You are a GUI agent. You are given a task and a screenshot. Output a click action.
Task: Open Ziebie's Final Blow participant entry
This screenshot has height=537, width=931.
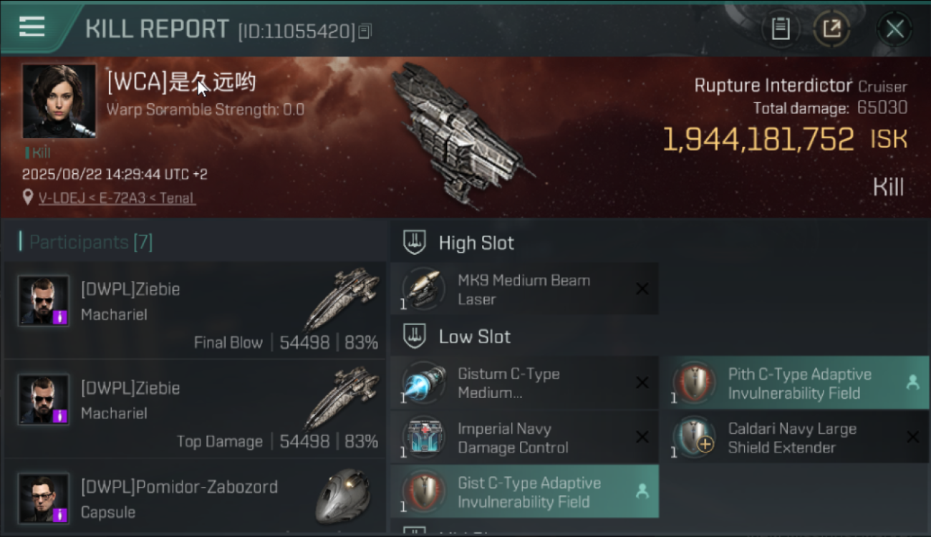[195, 310]
